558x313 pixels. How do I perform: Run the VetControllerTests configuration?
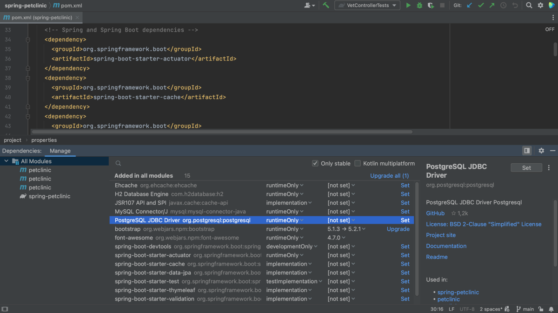(408, 5)
